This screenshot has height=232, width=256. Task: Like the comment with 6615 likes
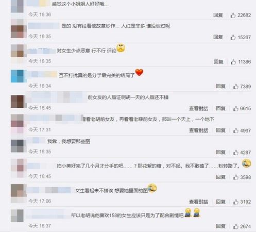click(x=236, y=108)
